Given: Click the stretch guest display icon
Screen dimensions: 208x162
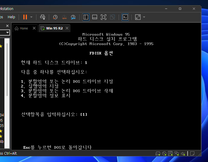Looking at the screenshot, I should coord(138,17).
